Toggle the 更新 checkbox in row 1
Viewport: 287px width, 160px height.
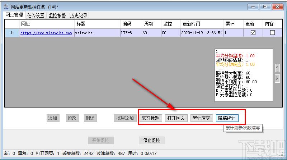click(x=253, y=33)
